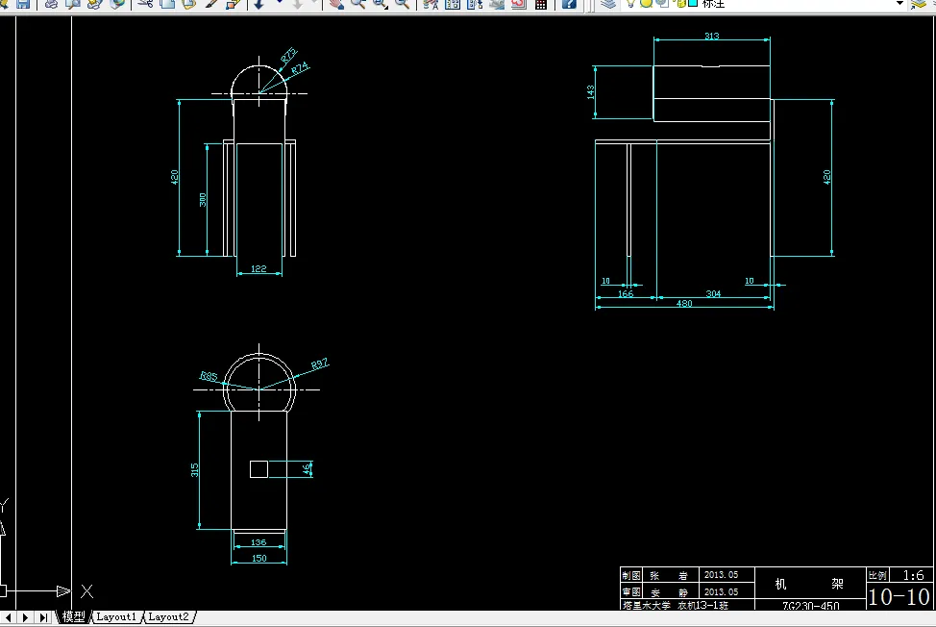Select the 480 overall width dimension
The height and width of the screenshot is (627, 936).
tap(684, 303)
